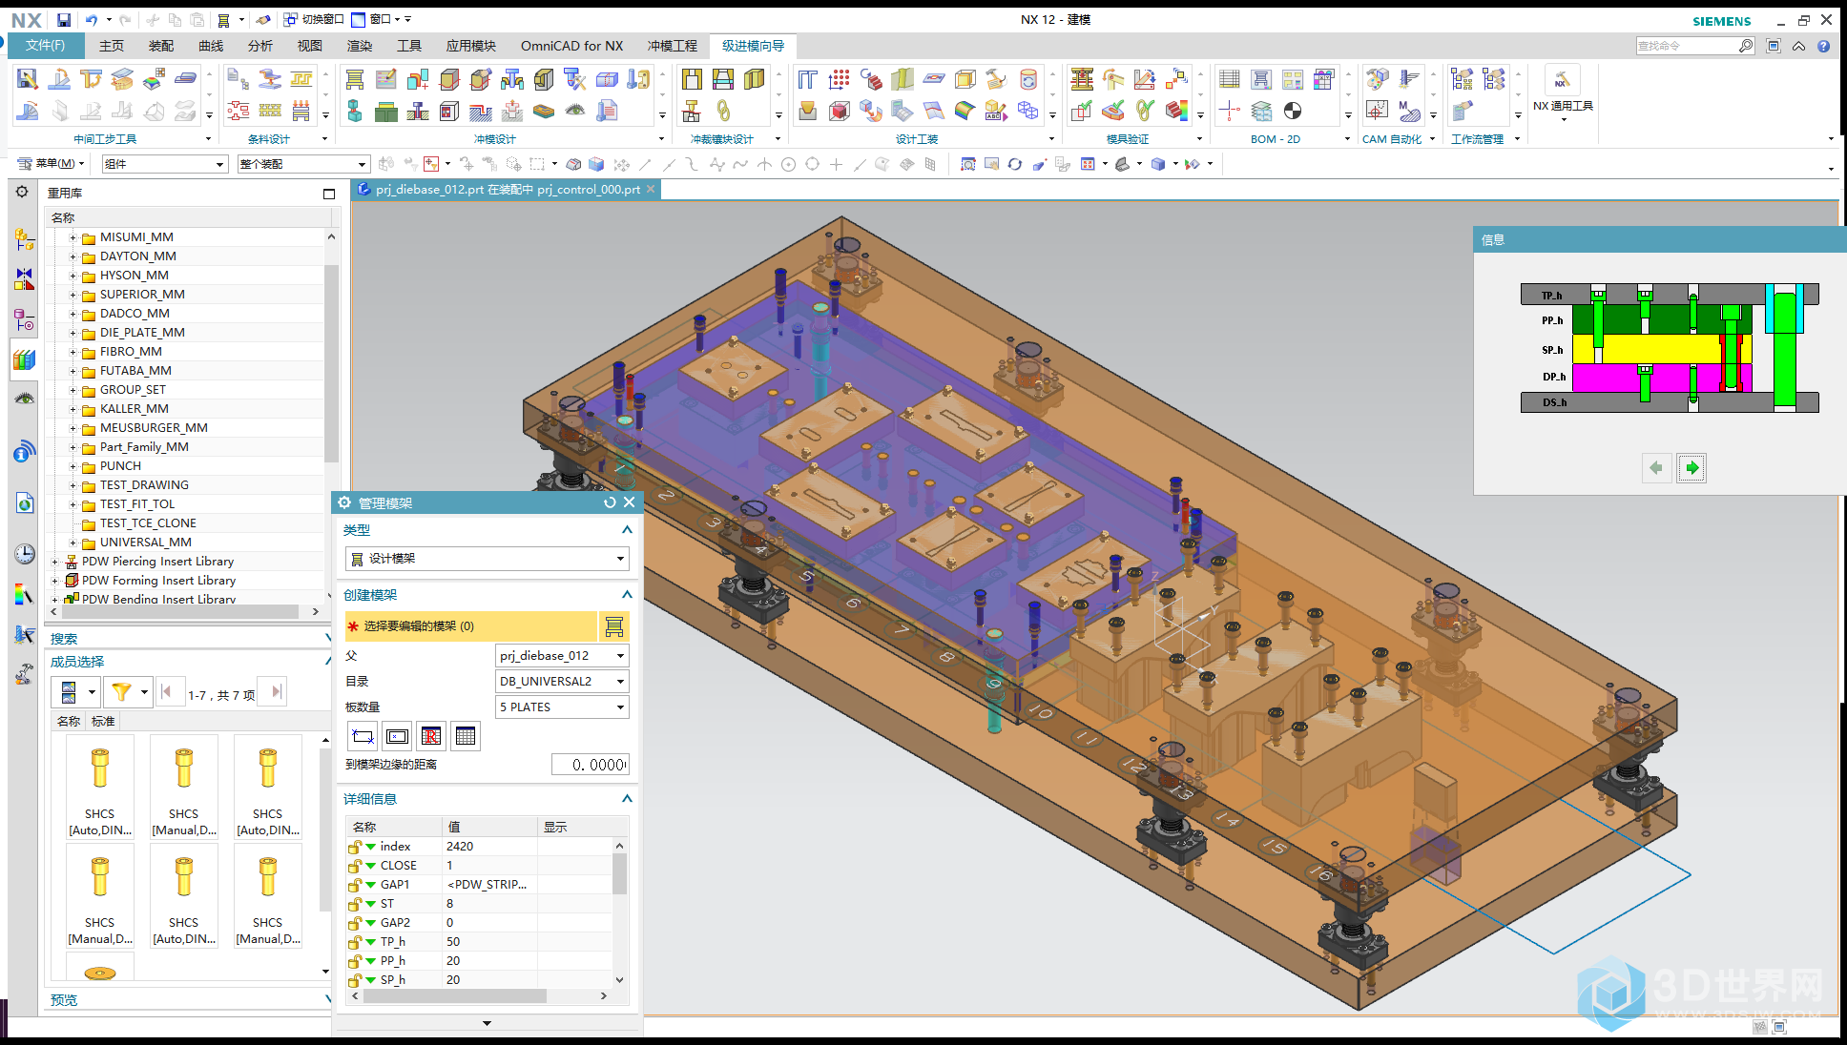This screenshot has width=1847, height=1045.
Task: Toggle the lock on the index row
Action: point(355,847)
